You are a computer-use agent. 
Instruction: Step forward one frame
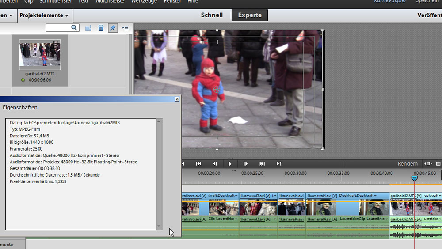coord(245,164)
